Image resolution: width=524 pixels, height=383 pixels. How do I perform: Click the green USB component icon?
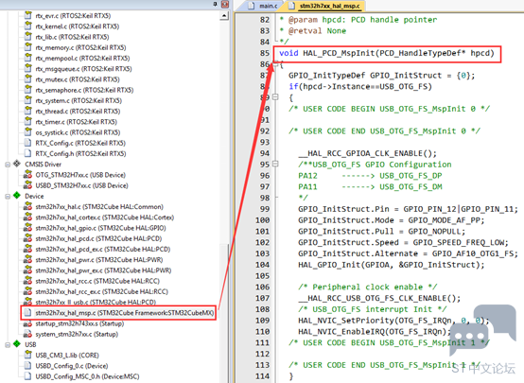click(17, 344)
